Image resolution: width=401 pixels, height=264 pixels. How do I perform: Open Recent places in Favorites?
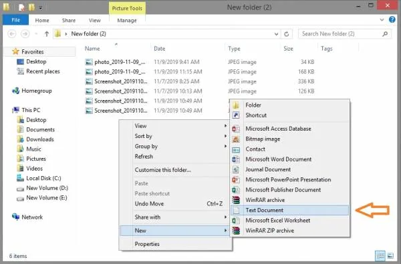[x=43, y=71]
